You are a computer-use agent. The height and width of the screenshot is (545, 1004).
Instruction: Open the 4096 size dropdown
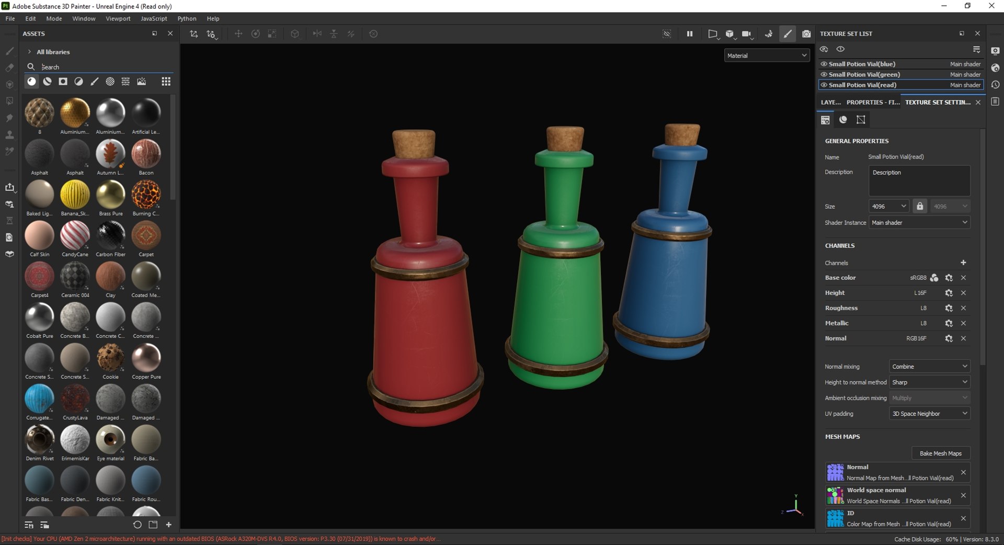click(x=889, y=206)
